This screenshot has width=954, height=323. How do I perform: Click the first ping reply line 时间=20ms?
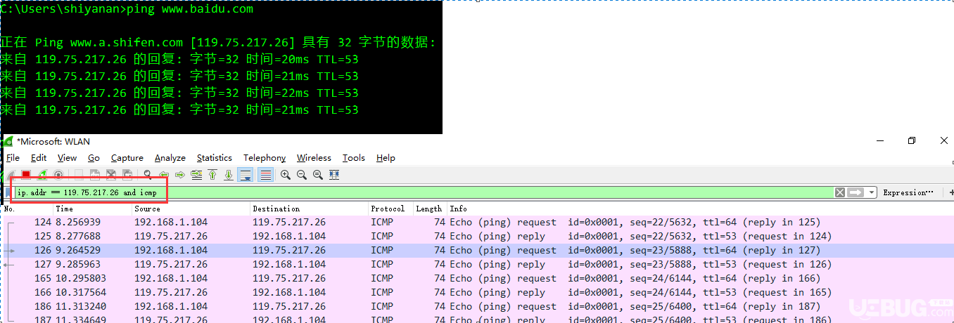click(179, 59)
